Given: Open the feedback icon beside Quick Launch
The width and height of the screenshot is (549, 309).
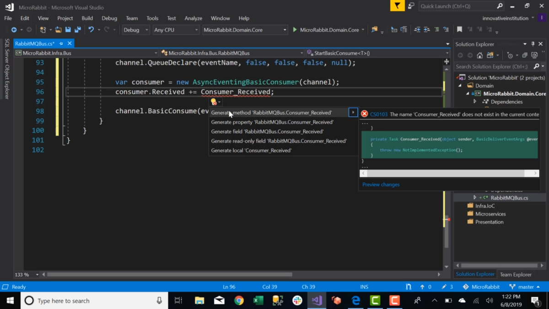Looking at the screenshot, I should click(x=411, y=6).
